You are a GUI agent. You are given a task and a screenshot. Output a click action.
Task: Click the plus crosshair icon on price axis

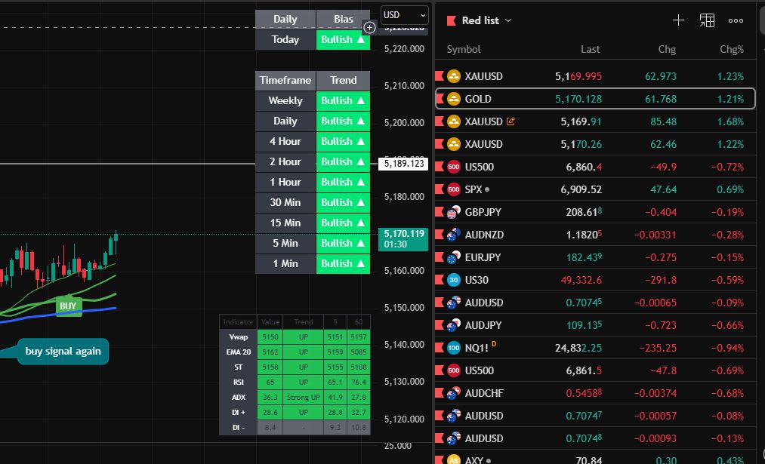pyautogui.click(x=369, y=28)
